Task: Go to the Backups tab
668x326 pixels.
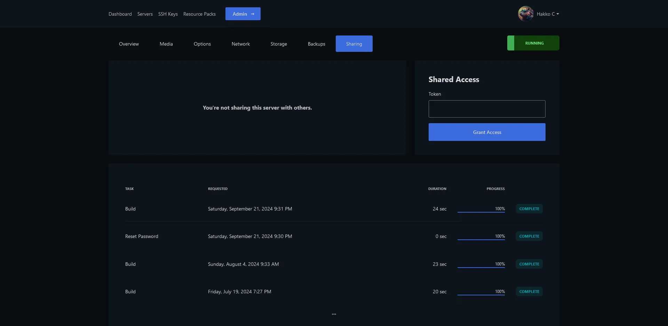Action: point(316,44)
